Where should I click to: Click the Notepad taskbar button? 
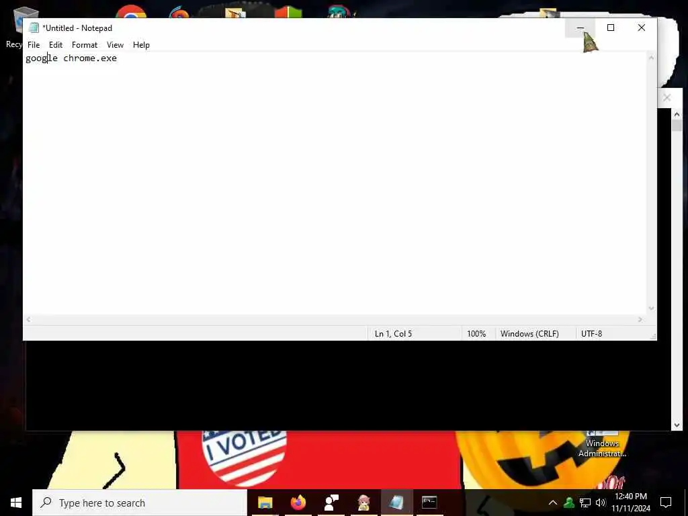[x=396, y=503]
